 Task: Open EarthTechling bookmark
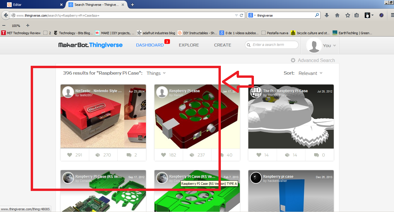(x=352, y=33)
